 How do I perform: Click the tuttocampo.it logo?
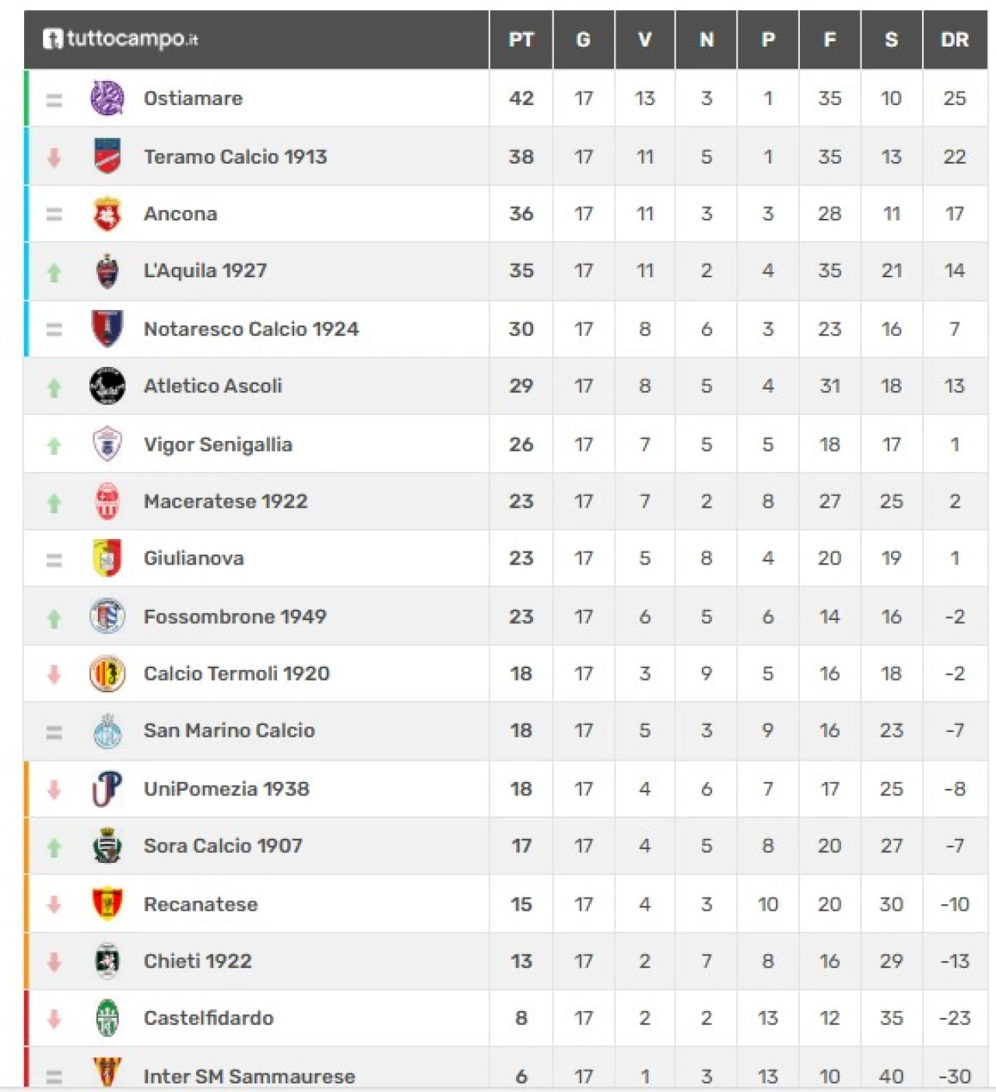121,39
